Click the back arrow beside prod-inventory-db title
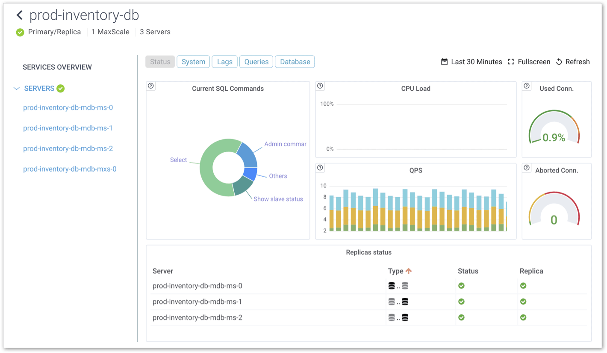 click(19, 15)
